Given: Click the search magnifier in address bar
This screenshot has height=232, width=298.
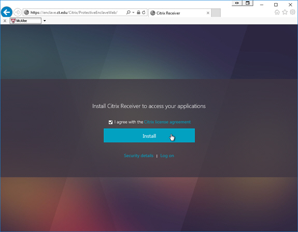Looking at the screenshot, I should click(x=129, y=12).
